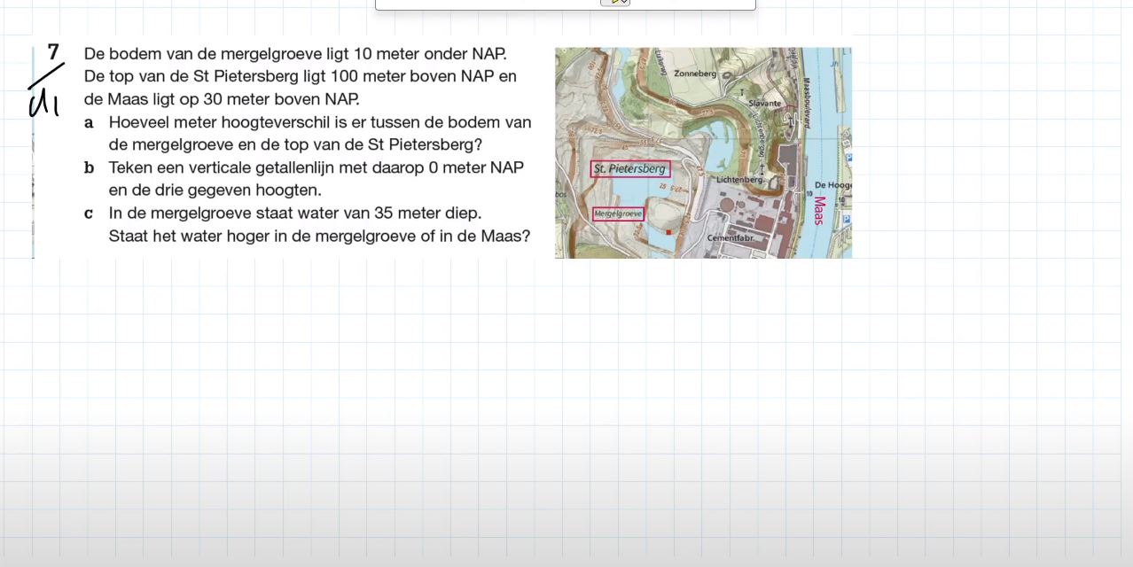Click the 'Zonneberg' label on the map
The image size is (1133, 567).
(x=695, y=74)
